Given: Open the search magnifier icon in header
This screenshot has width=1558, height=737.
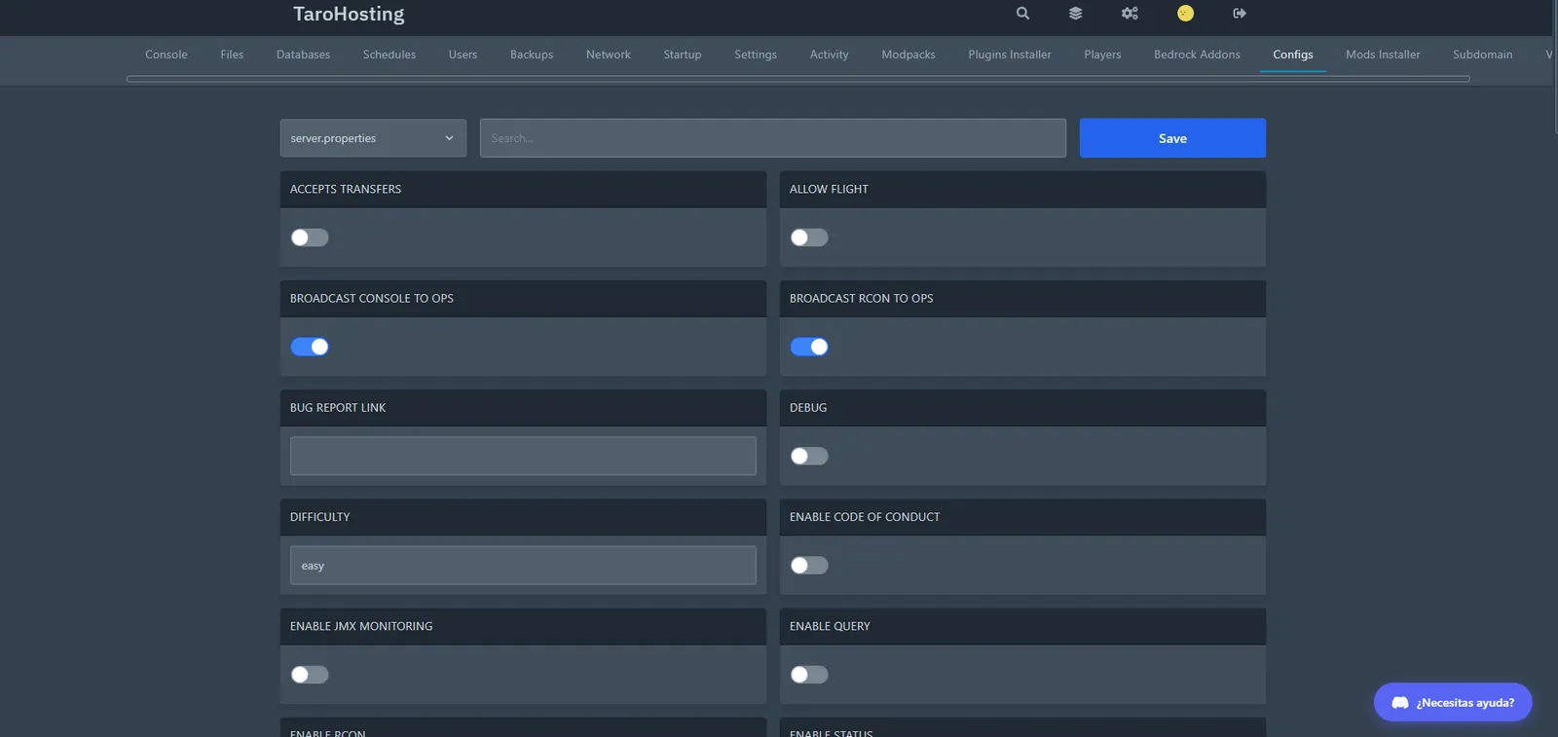Looking at the screenshot, I should click(1022, 14).
